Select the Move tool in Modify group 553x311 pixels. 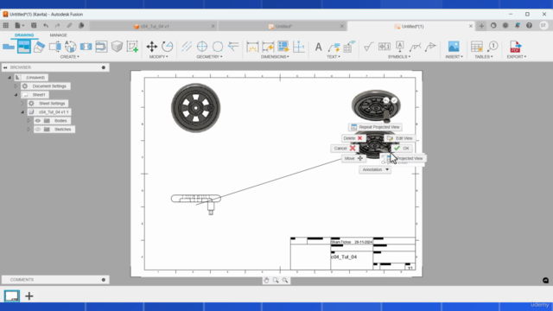[152, 47]
